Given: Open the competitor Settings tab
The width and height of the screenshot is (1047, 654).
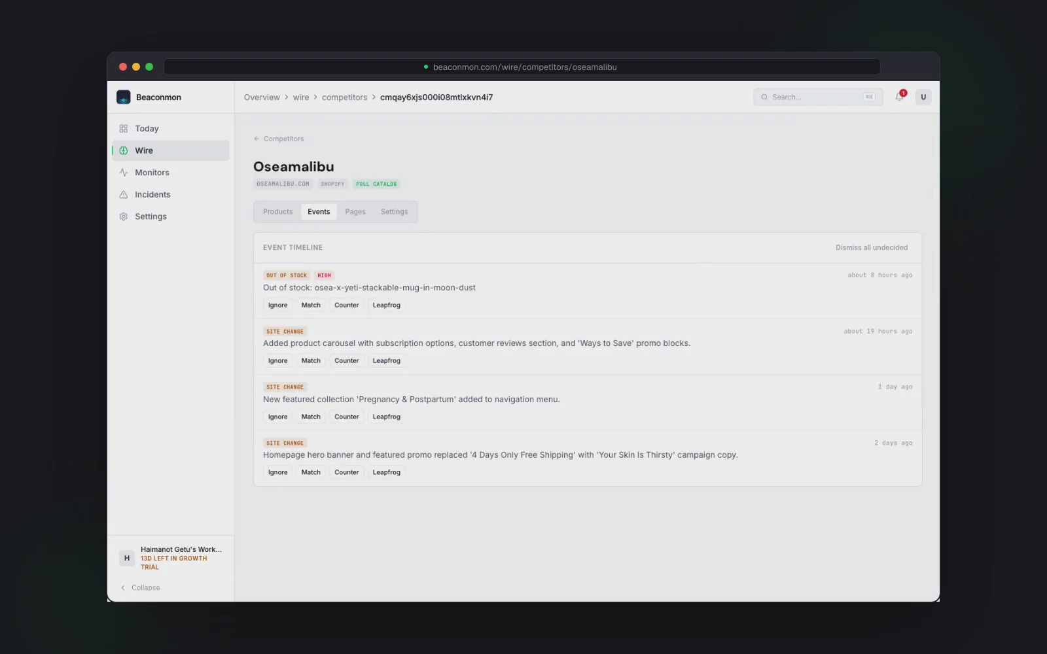Looking at the screenshot, I should (394, 212).
